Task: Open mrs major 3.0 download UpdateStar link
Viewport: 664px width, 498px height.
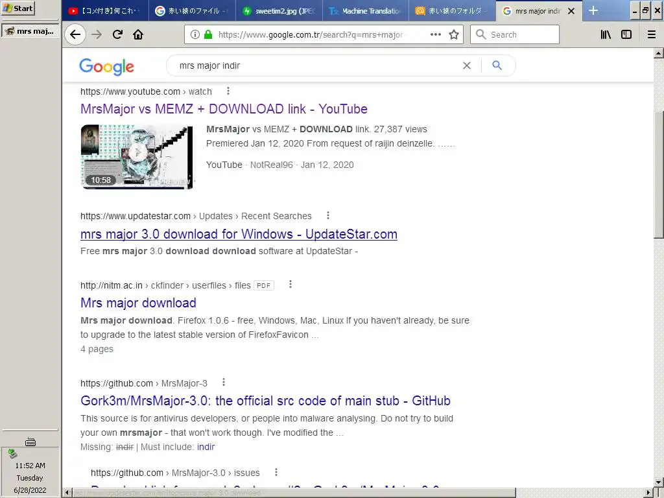Action: pos(239,234)
